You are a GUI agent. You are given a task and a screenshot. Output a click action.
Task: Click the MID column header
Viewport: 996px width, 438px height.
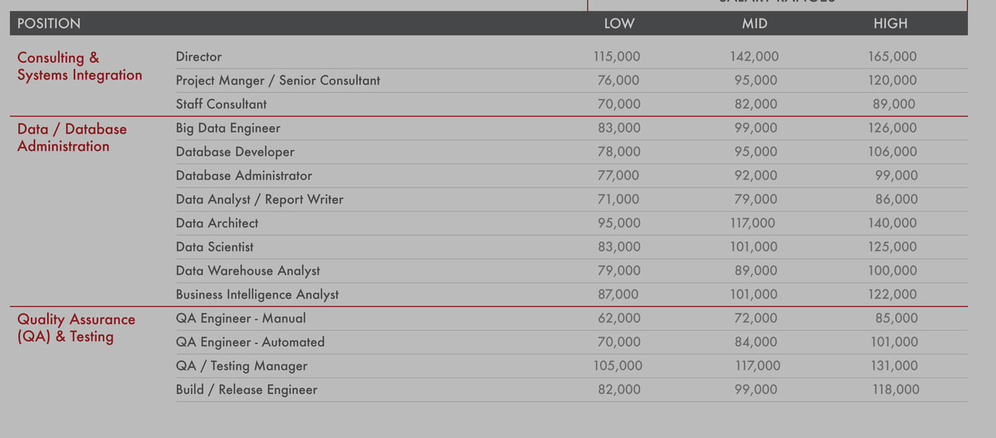pyautogui.click(x=754, y=24)
